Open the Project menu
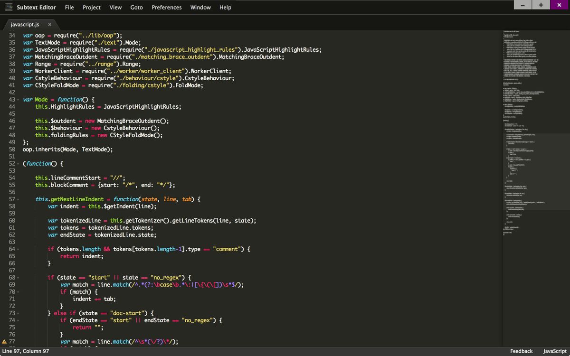 pyautogui.click(x=91, y=7)
